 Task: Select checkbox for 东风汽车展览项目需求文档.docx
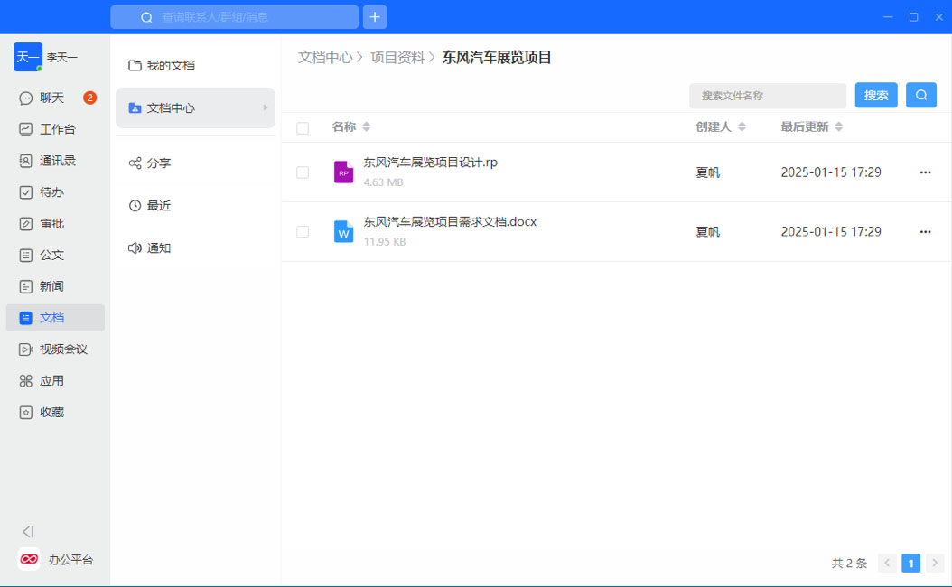click(x=303, y=232)
